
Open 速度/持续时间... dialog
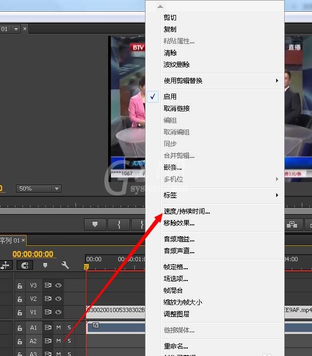187,211
